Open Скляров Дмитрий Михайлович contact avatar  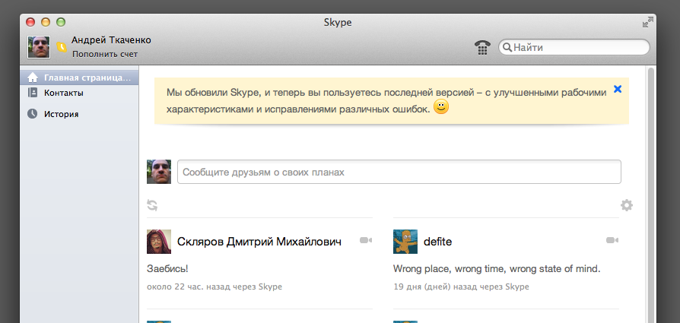158,242
